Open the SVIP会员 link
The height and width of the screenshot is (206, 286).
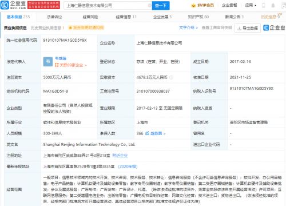point(202,5)
